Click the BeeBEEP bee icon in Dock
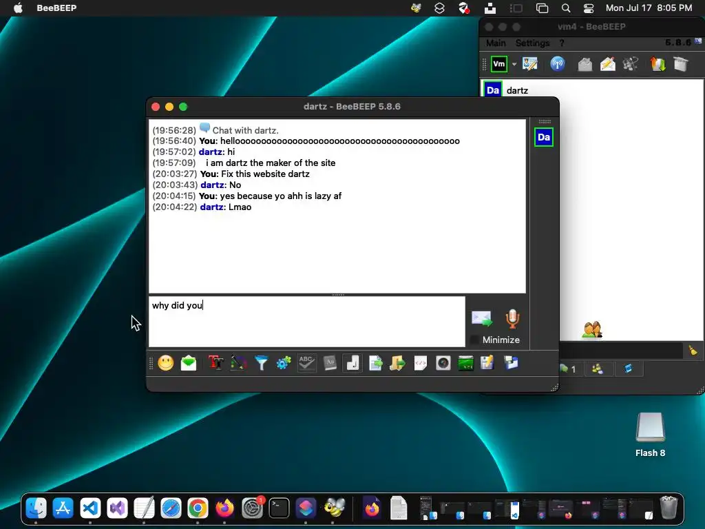 334,508
